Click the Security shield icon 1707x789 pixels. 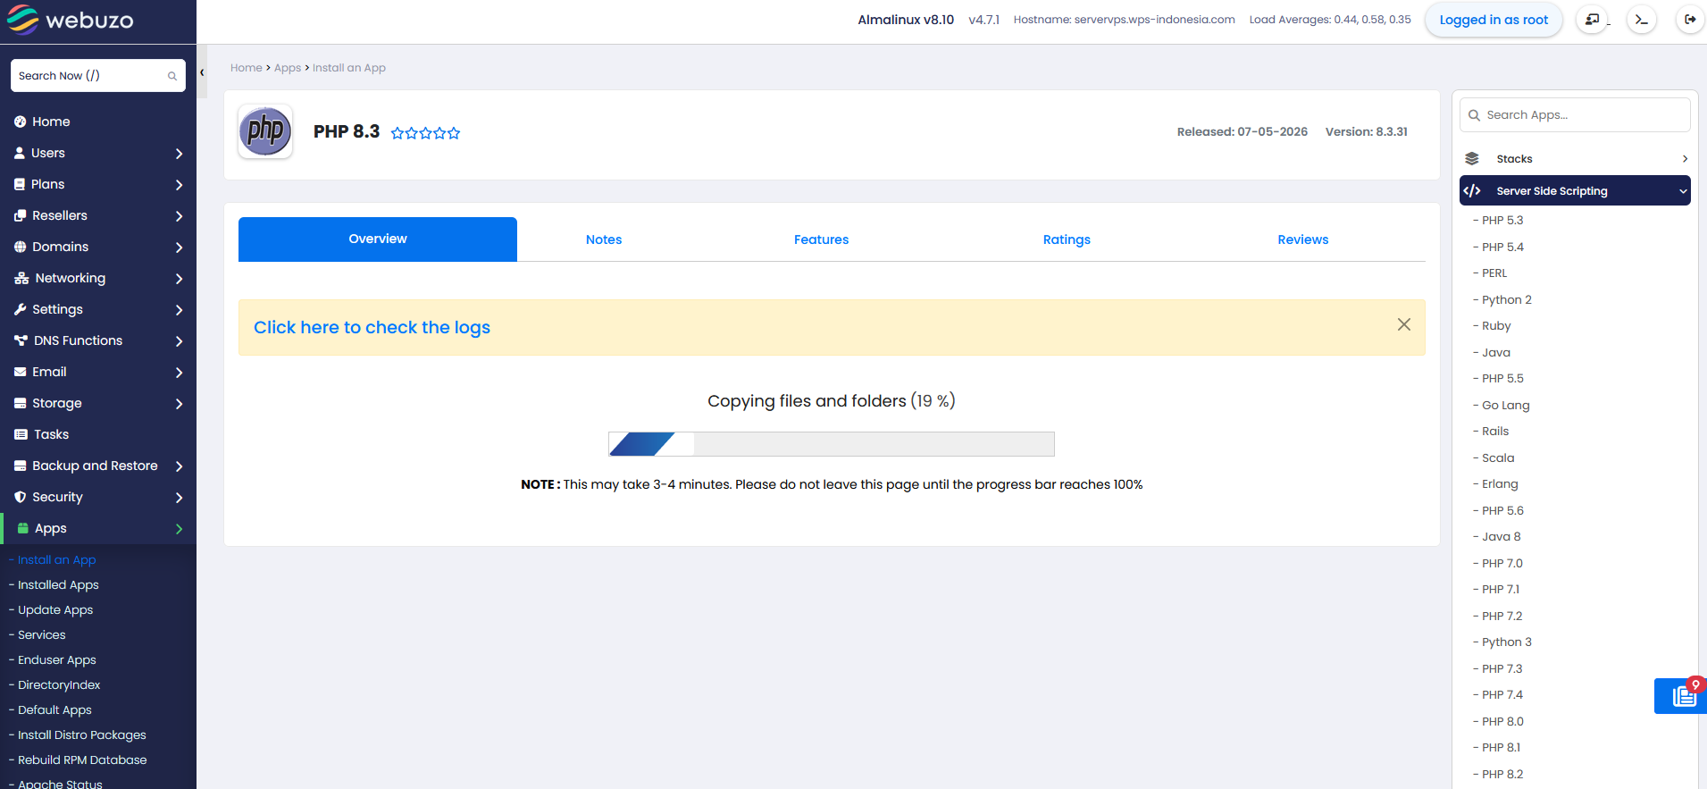pos(20,497)
